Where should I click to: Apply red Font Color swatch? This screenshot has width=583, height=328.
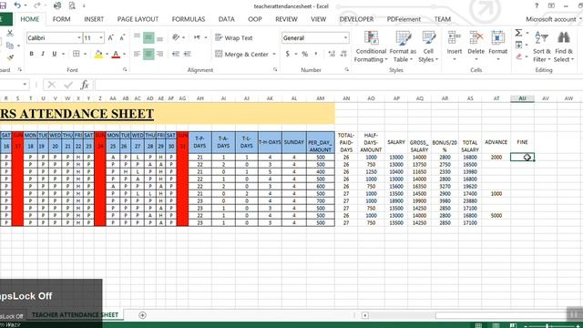click(116, 55)
